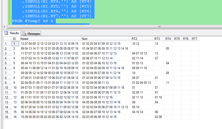Click the ID column header

coord(15,39)
